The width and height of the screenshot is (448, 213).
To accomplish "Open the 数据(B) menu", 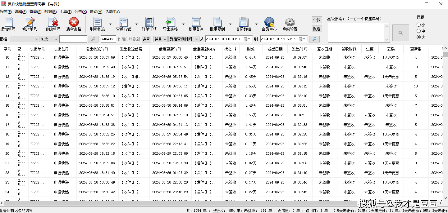I will point(50,12).
